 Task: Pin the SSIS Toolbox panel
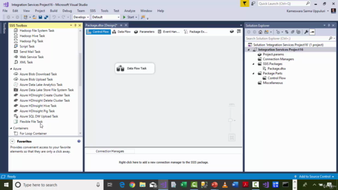[75, 25]
